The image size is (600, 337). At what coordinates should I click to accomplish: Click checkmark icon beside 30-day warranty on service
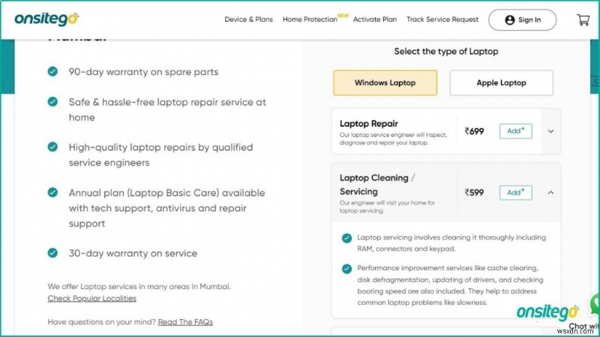(x=52, y=253)
